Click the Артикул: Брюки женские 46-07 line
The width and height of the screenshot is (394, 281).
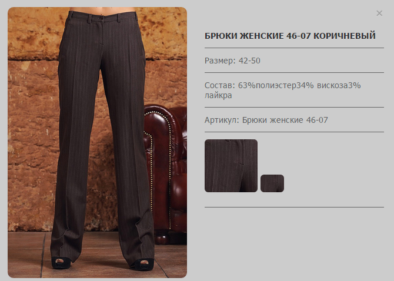(266, 120)
